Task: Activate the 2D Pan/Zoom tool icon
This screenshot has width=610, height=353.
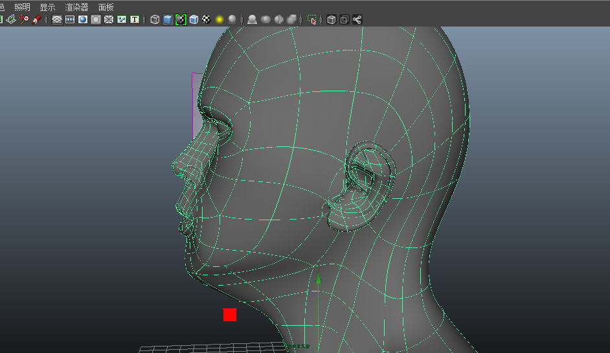Action: click(25, 19)
